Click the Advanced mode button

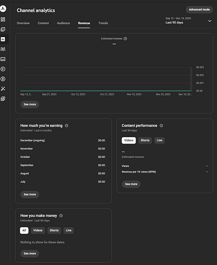[200, 10]
